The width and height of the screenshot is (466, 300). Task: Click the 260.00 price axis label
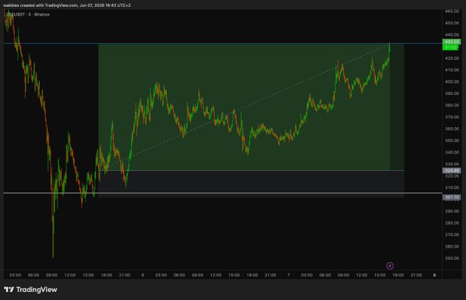452,246
